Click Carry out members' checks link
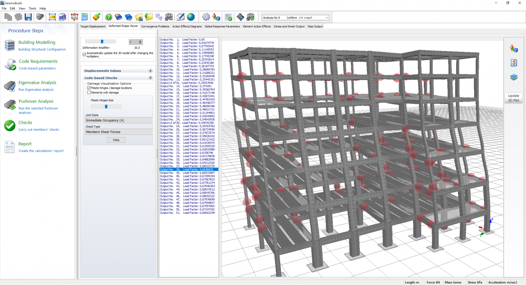The image size is (526, 285). tap(39, 130)
